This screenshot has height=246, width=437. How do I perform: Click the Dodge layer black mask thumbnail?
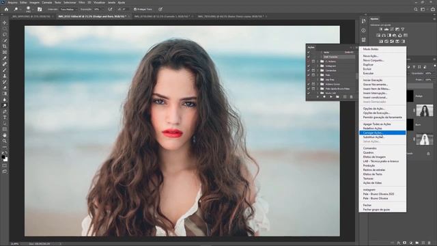pyautogui.click(x=410, y=96)
